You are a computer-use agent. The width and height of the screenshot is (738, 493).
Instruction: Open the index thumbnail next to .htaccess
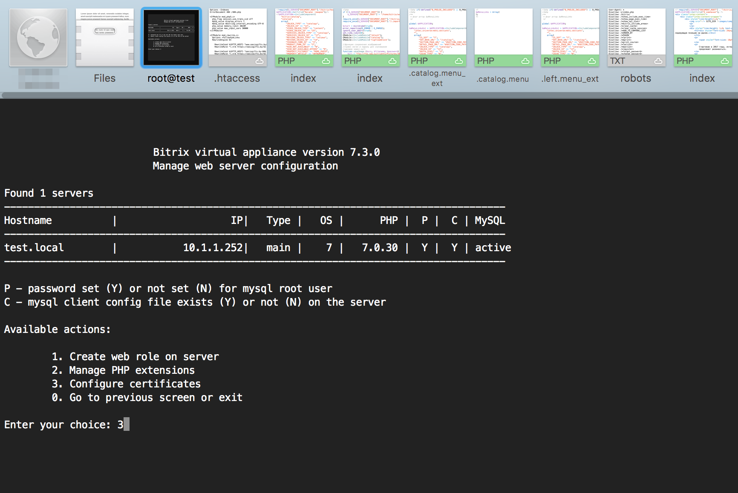click(x=303, y=32)
